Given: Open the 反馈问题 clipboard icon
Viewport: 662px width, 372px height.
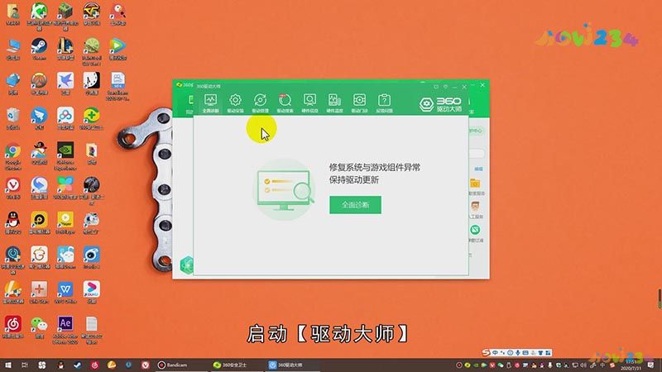Looking at the screenshot, I should pos(384,103).
